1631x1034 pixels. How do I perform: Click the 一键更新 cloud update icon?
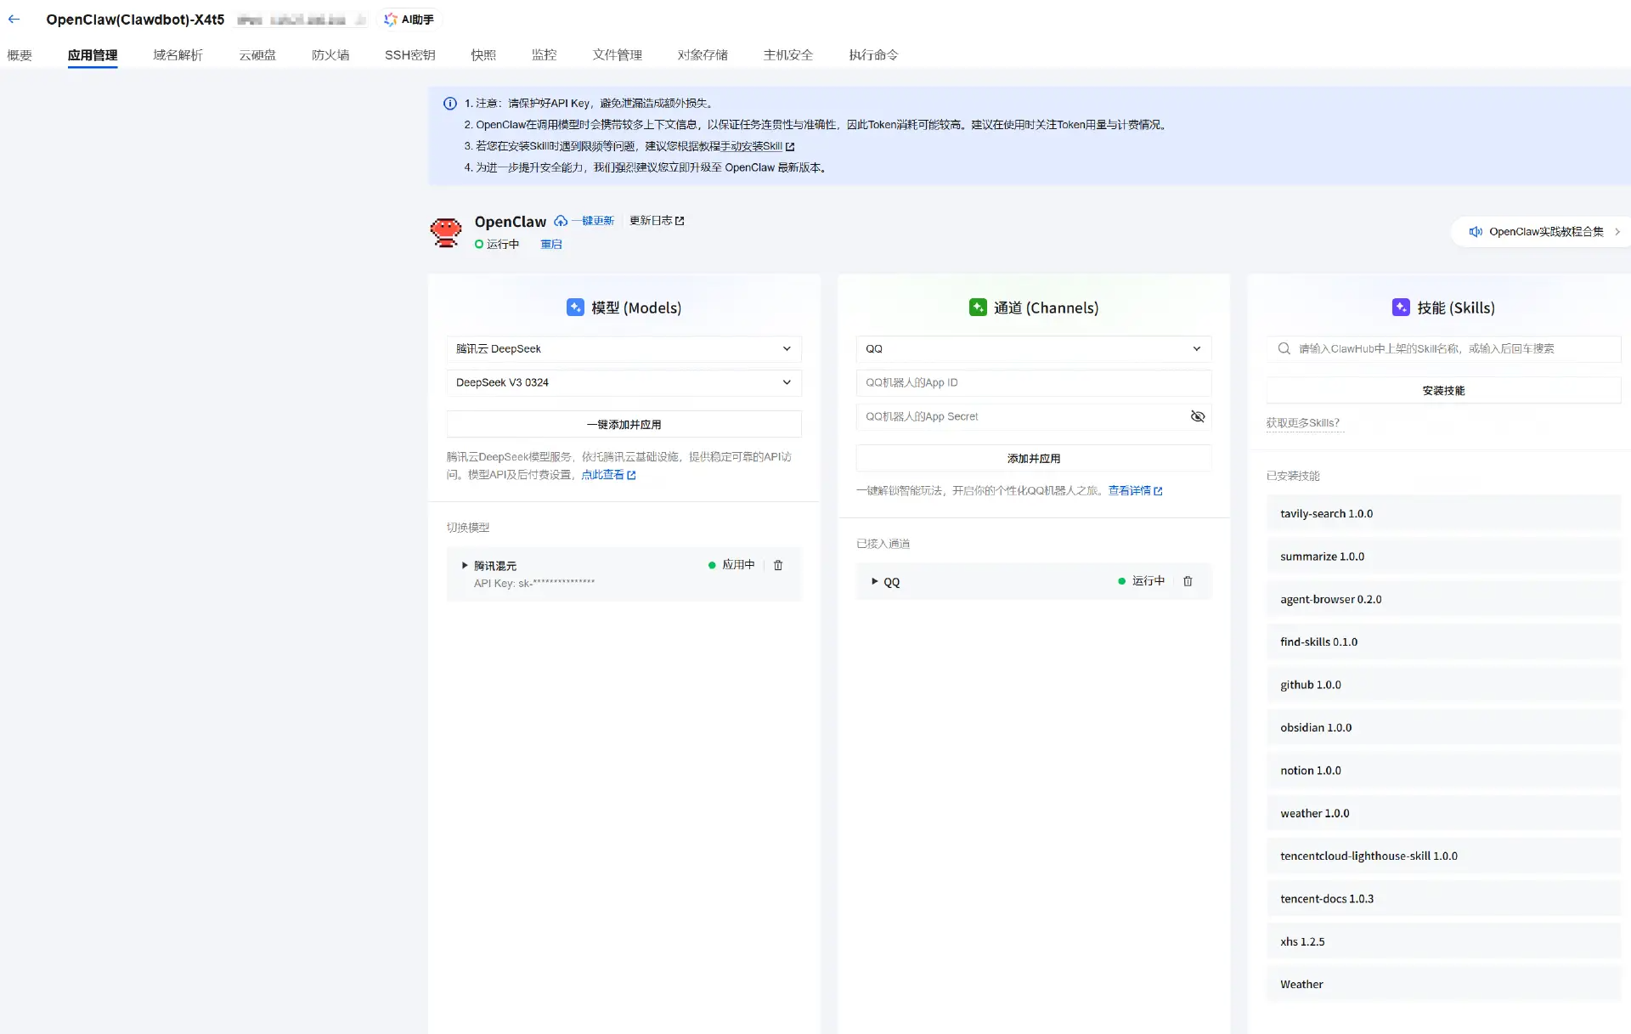[x=561, y=221]
